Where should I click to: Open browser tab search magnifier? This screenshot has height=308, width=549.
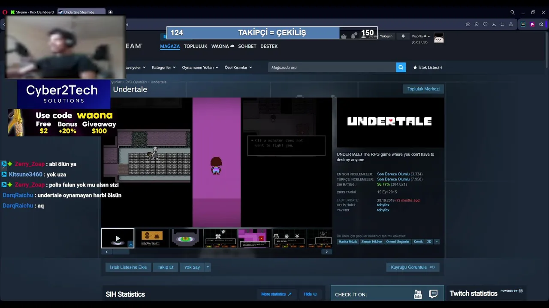[512, 12]
